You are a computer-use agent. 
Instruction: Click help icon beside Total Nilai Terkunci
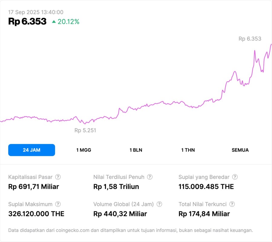click(232, 204)
